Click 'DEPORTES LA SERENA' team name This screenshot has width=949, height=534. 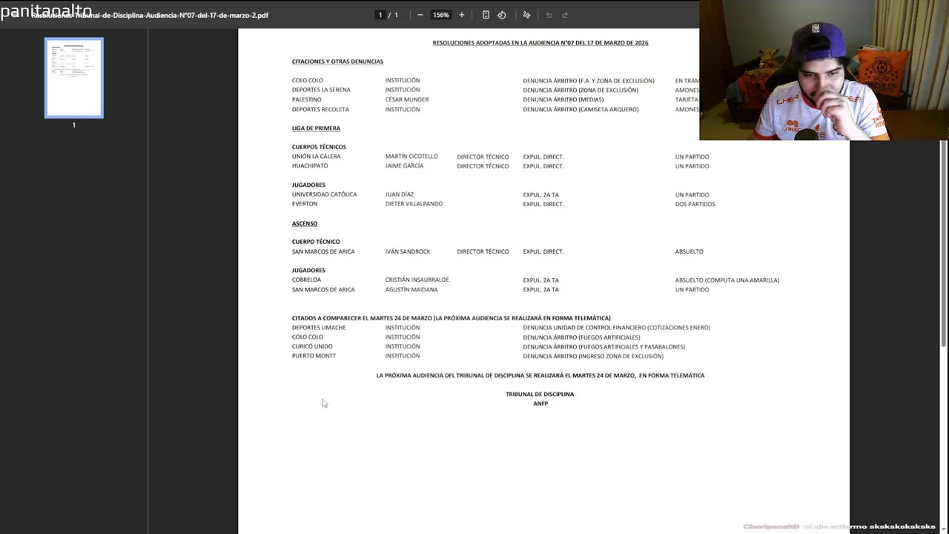[321, 90]
